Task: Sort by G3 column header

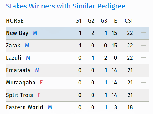Action: (104, 21)
